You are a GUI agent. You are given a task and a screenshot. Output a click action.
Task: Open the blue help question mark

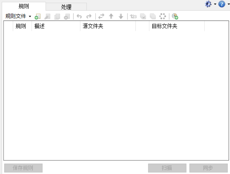tap(221, 4)
